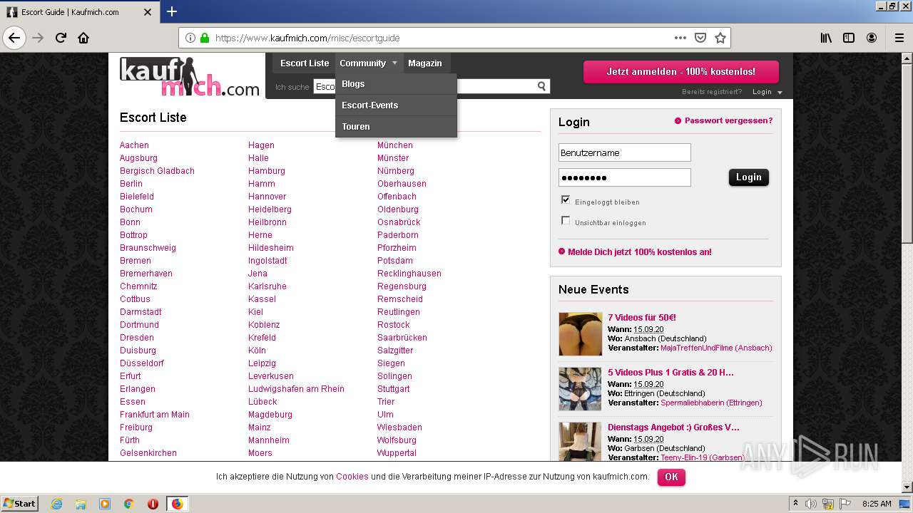Viewport: 913px width, 513px height.
Task: Launch Chrome from the taskbar
Action: (x=129, y=504)
